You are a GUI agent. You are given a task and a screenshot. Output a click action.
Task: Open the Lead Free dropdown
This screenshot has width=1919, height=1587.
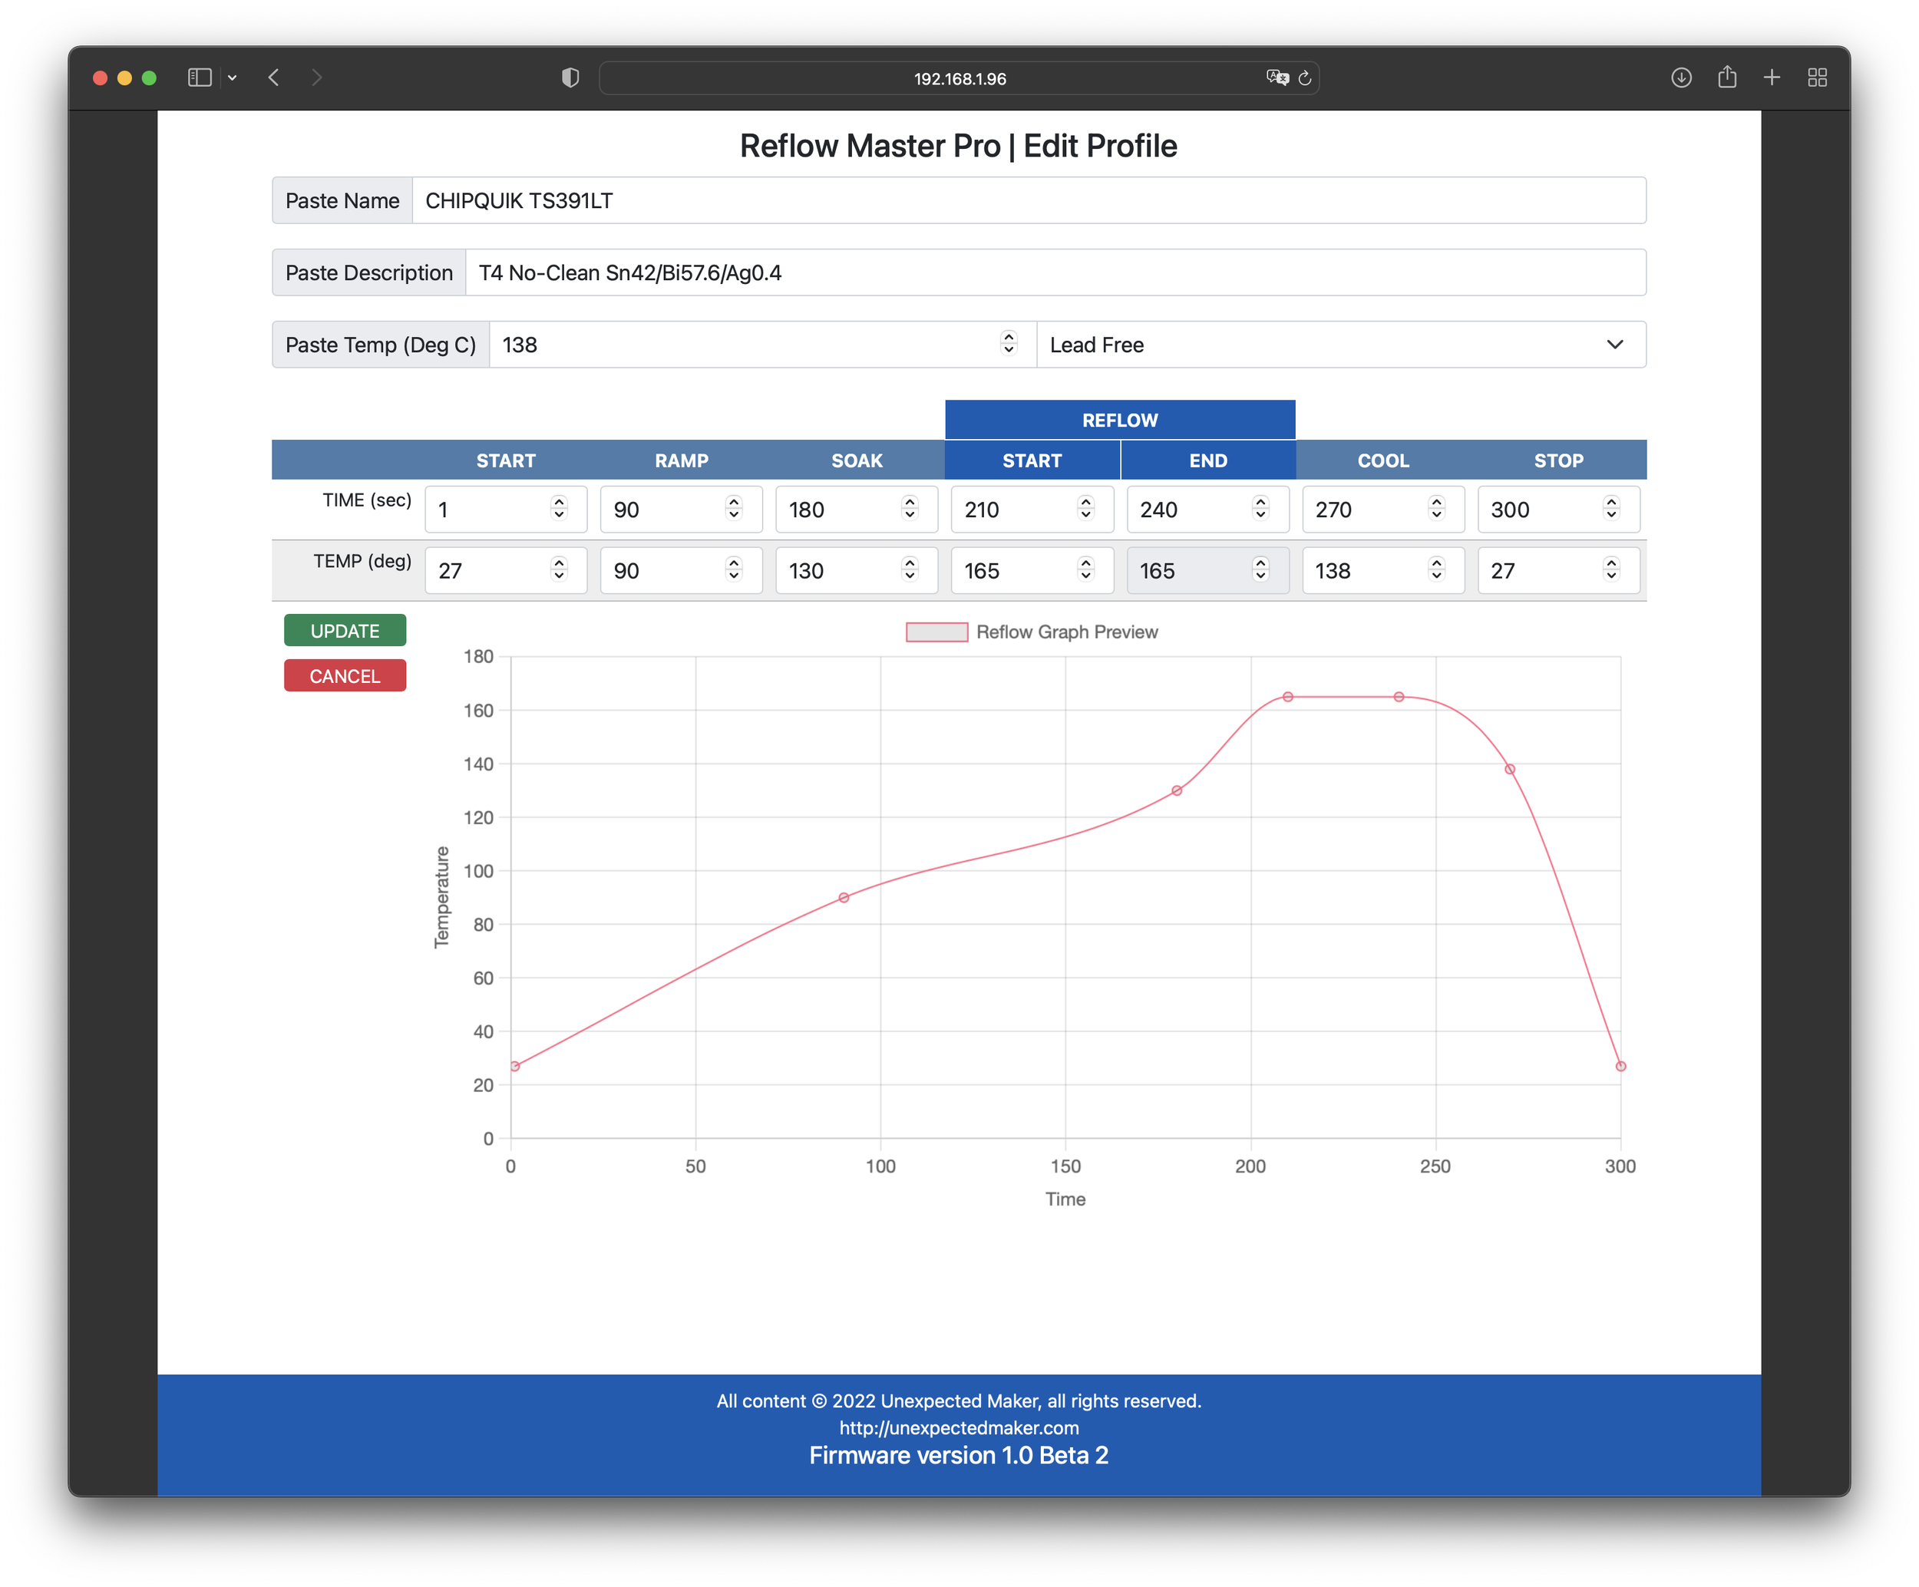(1615, 345)
